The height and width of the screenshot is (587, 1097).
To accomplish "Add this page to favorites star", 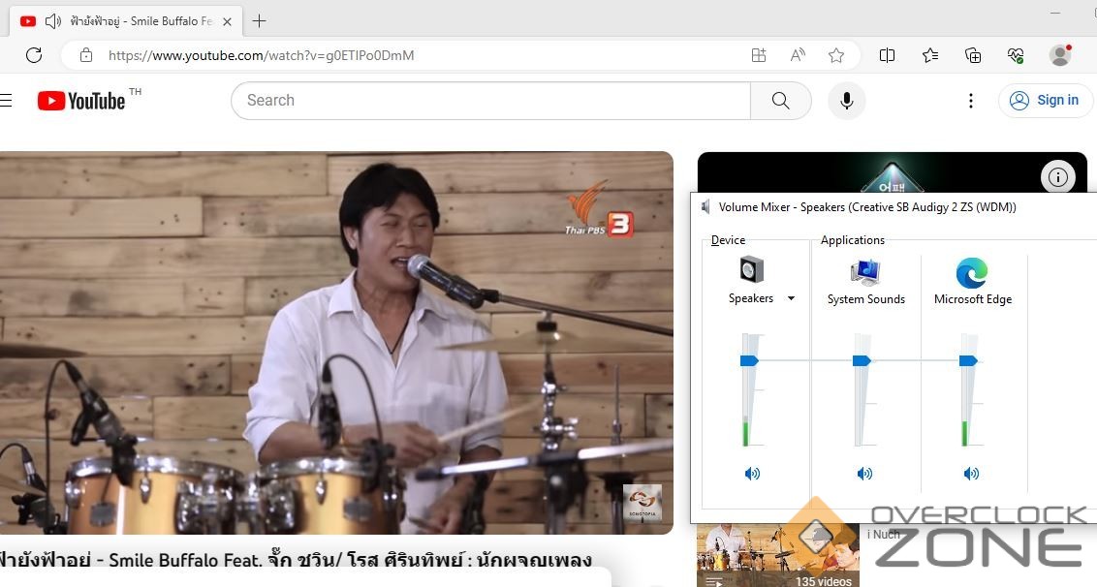I will click(836, 55).
